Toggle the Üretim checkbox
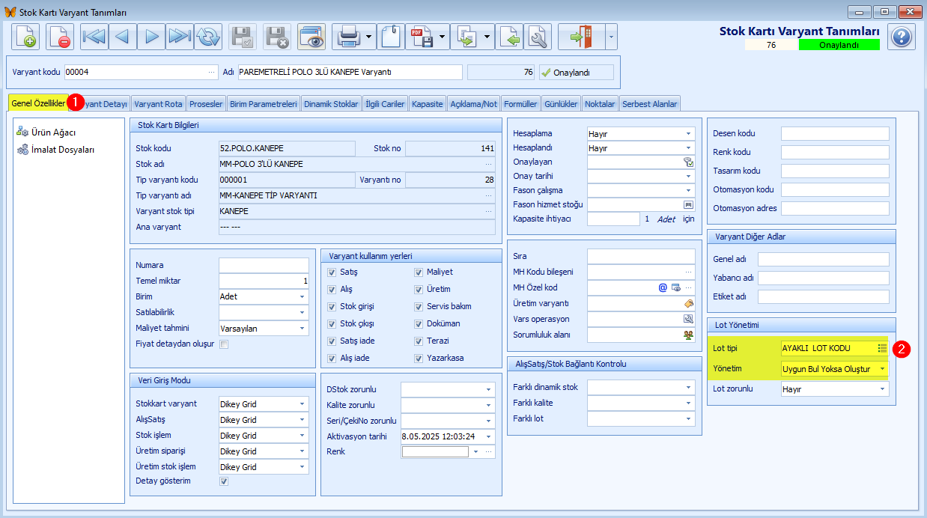927x518 pixels. click(x=419, y=289)
